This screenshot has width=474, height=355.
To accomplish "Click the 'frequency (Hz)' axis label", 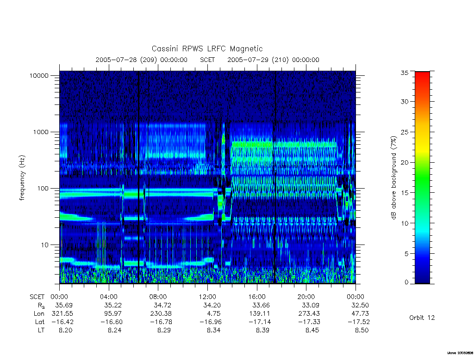I will pos(22,178).
